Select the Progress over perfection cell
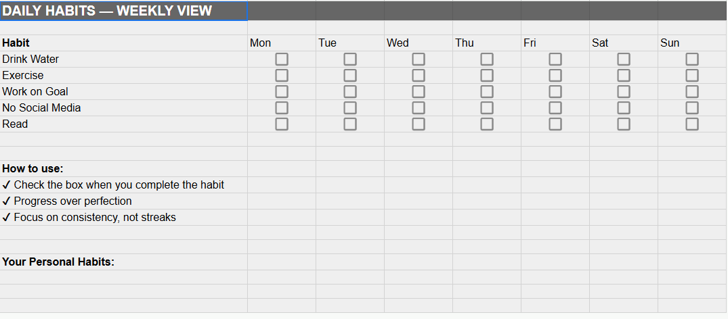The image size is (728, 319). [124, 201]
